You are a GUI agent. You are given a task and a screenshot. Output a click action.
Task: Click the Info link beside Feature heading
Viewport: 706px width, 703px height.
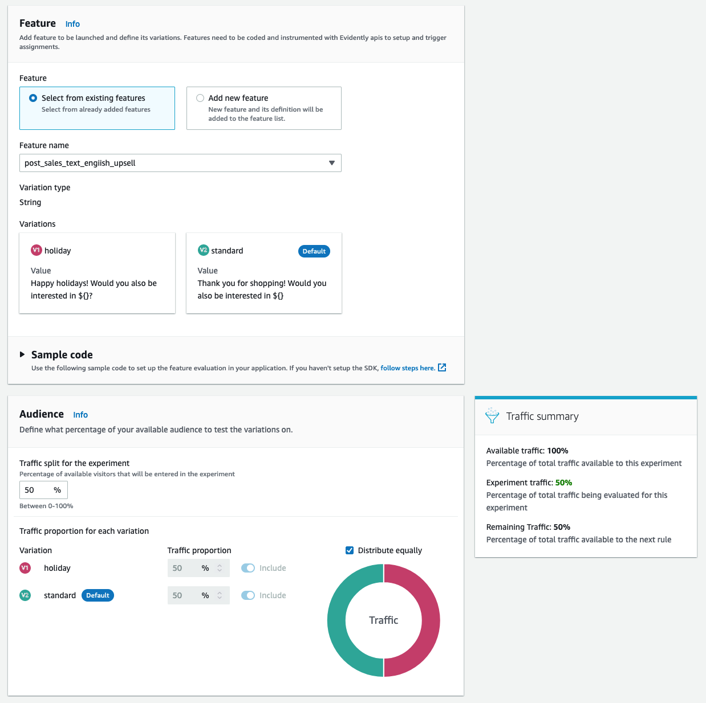coord(72,24)
